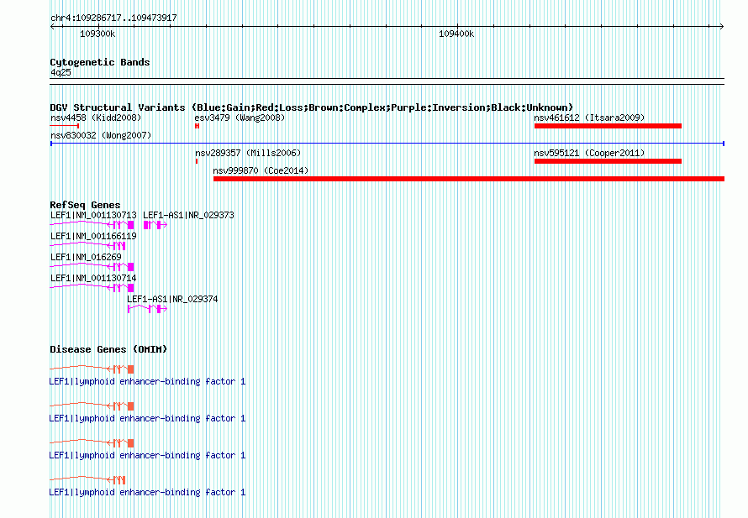Select the nsv999870 long red loss bar
The height and width of the screenshot is (518, 748).
click(x=469, y=179)
